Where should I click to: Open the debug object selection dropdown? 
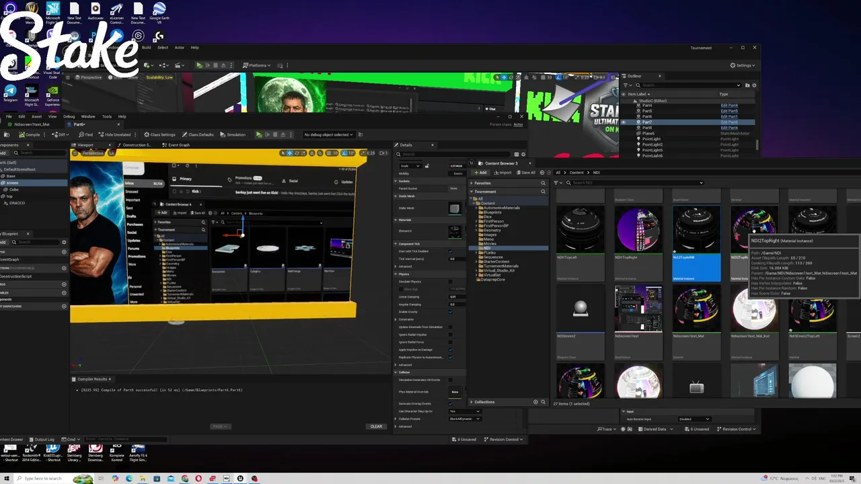(328, 134)
